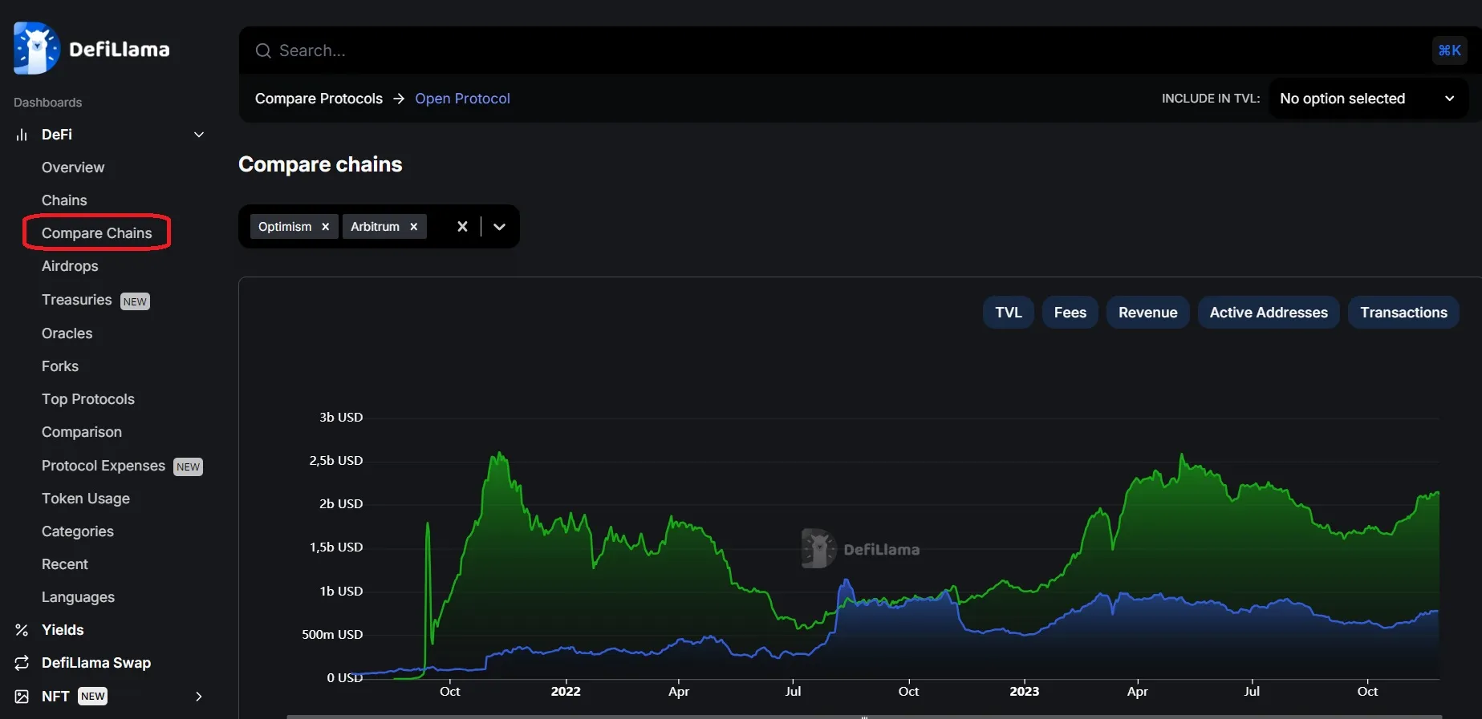The height and width of the screenshot is (719, 1482).
Task: Click the ⌘K shortcut badge
Action: point(1449,50)
